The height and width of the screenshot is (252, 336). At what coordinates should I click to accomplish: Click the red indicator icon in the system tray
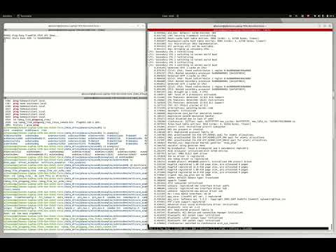point(308,16)
